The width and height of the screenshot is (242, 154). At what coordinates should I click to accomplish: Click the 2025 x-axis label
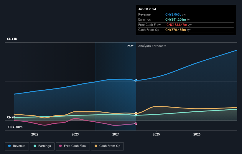tap(156, 134)
